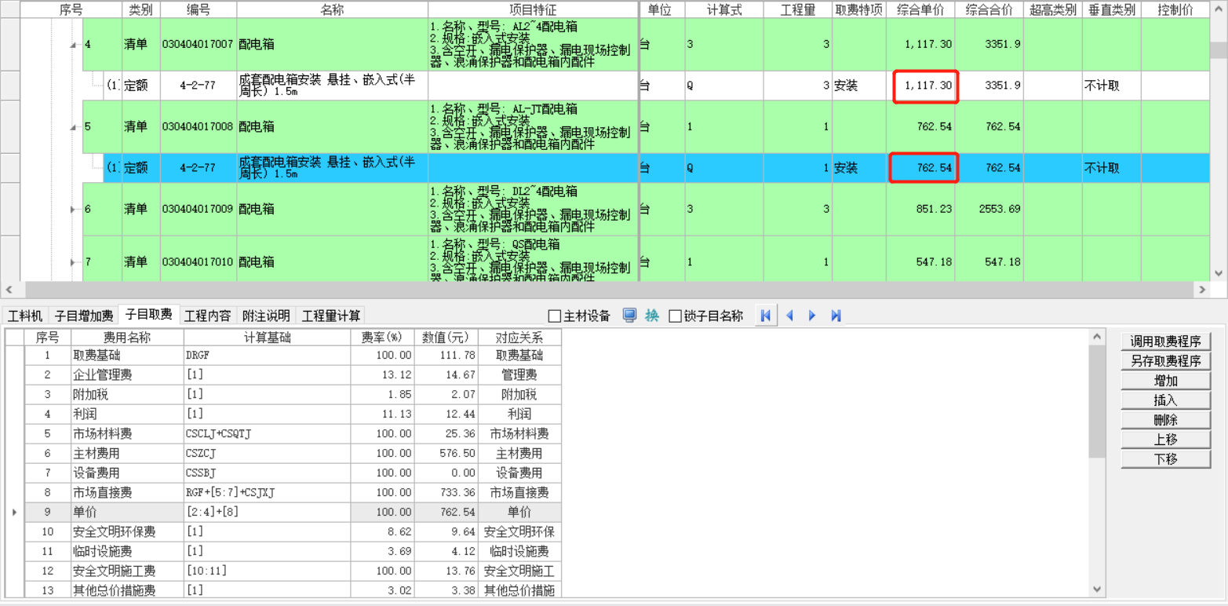The height and width of the screenshot is (606, 1228).
Task: Click code 030404017009
Action: pos(198,210)
